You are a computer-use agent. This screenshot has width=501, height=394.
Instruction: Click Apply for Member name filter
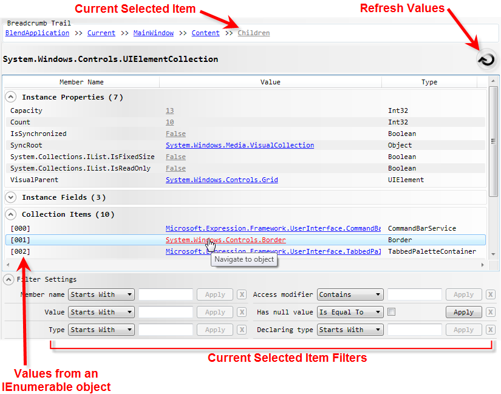(215, 294)
